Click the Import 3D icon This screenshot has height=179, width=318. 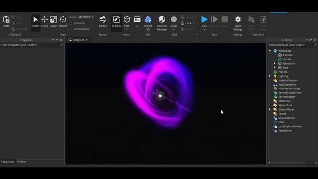tap(148, 20)
